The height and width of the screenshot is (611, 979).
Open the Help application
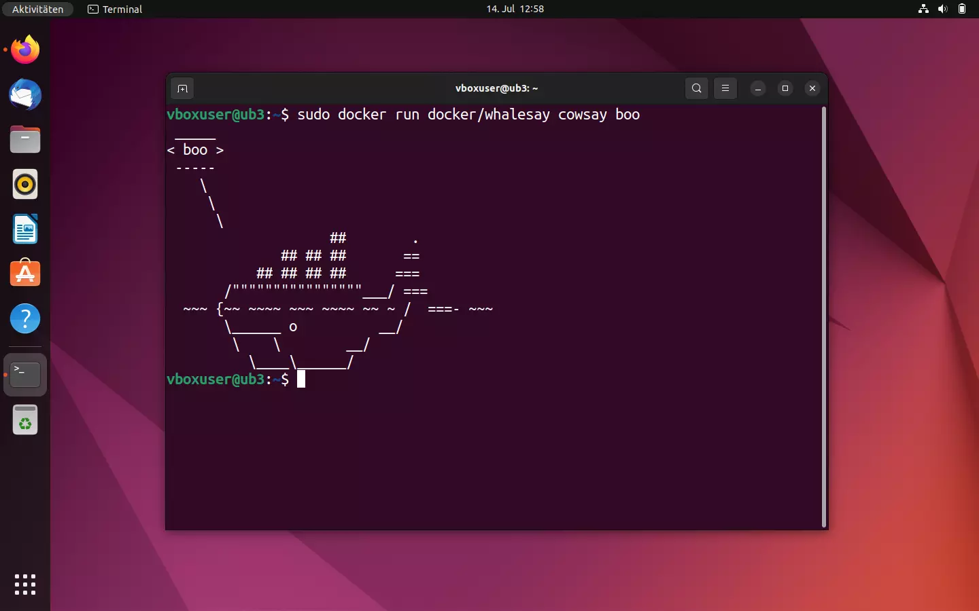tap(24, 318)
